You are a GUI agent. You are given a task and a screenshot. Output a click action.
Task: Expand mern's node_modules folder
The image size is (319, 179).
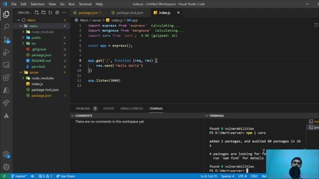23,32
